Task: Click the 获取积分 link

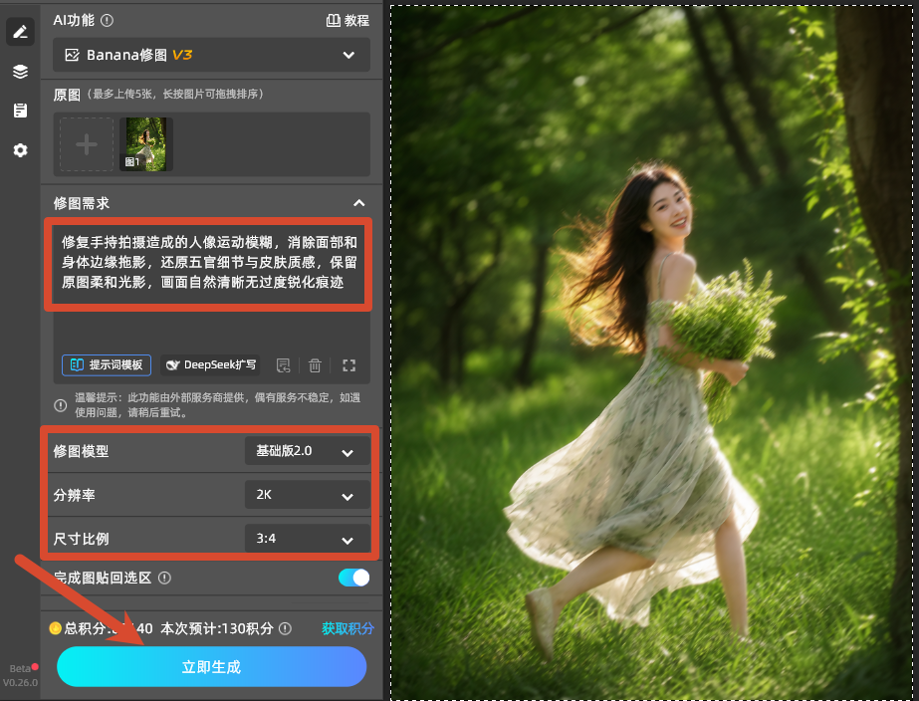Action: (x=347, y=628)
